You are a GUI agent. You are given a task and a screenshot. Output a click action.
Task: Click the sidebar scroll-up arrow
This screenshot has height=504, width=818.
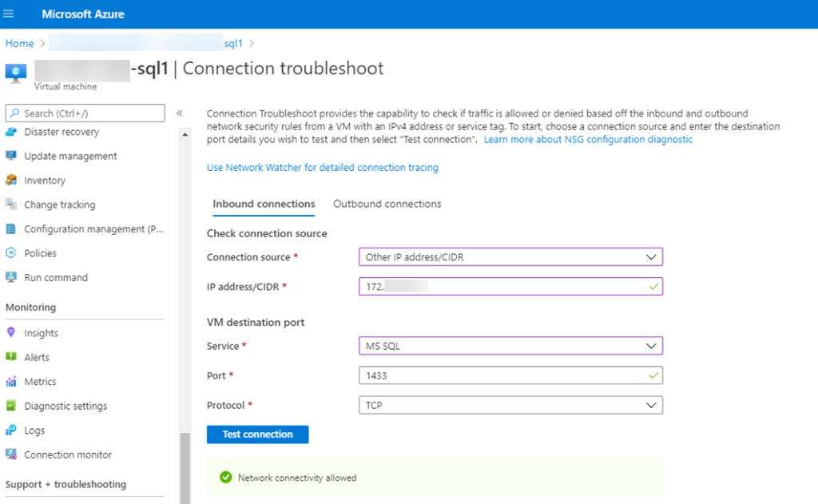[x=185, y=135]
